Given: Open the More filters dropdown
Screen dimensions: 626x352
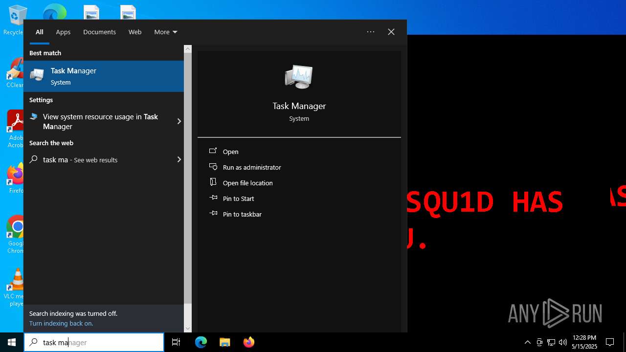Looking at the screenshot, I should pos(166,32).
